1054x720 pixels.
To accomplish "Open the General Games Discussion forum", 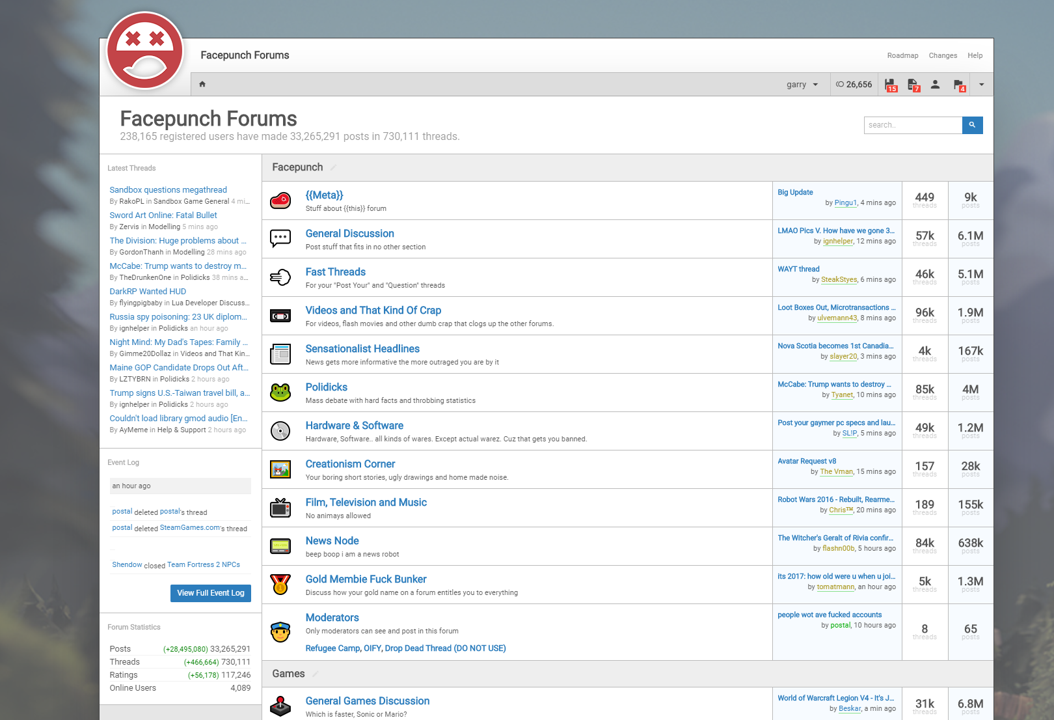I will tap(368, 701).
